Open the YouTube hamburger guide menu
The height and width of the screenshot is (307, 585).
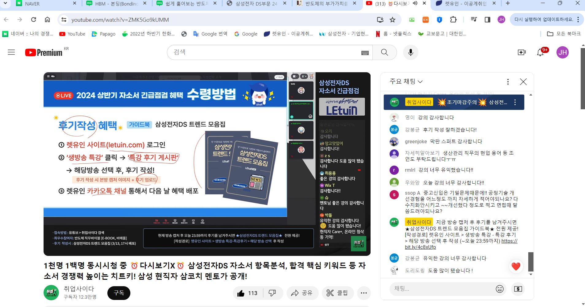click(11, 52)
